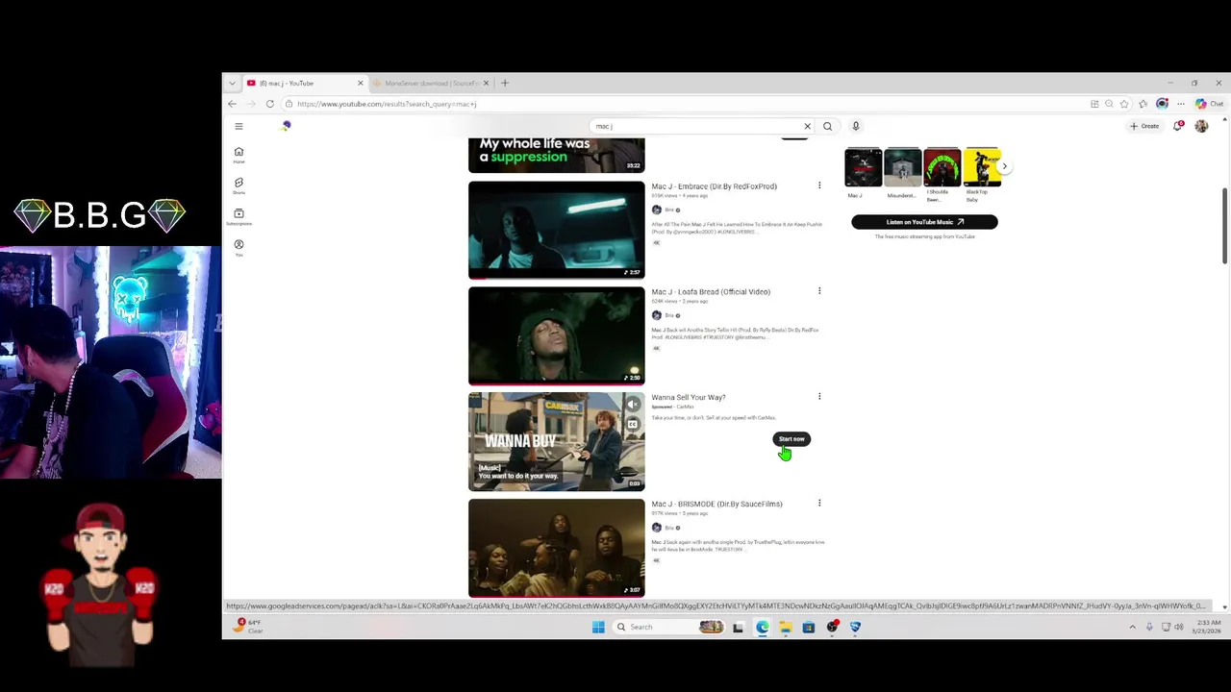Open the Create button menu
Screen dimensions: 1231x692
[1144, 126]
